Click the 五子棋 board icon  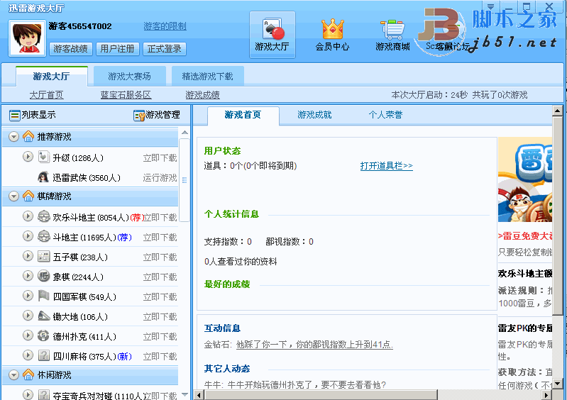(x=43, y=256)
